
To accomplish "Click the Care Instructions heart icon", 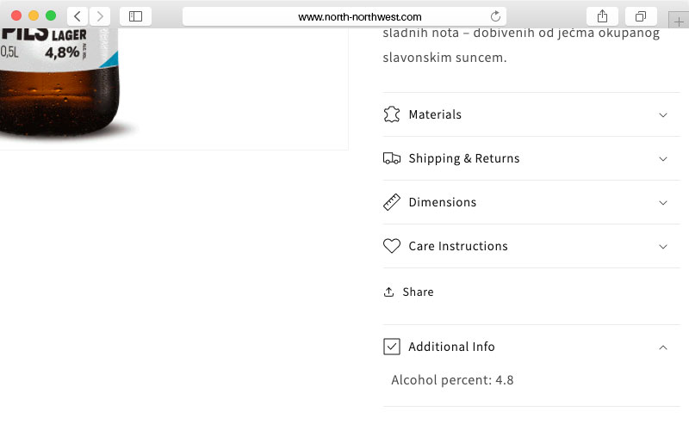I will [392, 246].
